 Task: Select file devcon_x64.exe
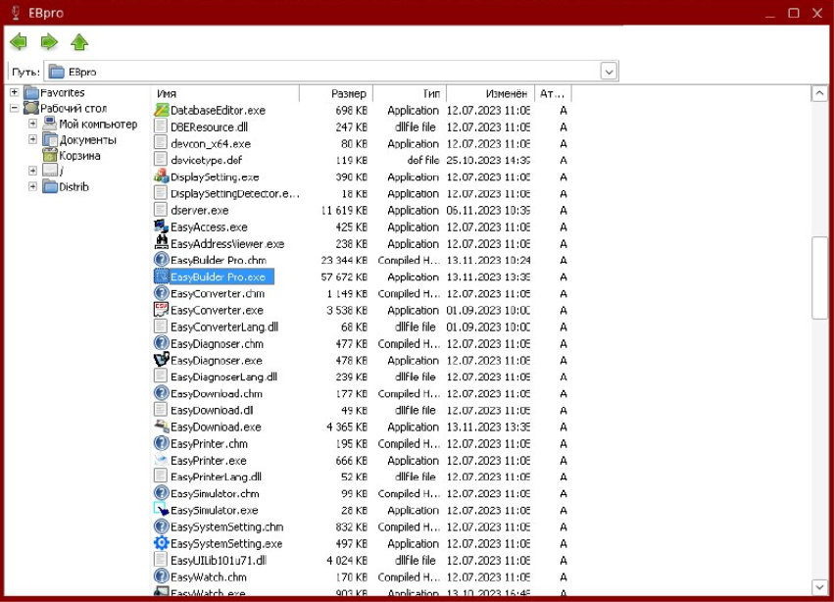tap(210, 144)
